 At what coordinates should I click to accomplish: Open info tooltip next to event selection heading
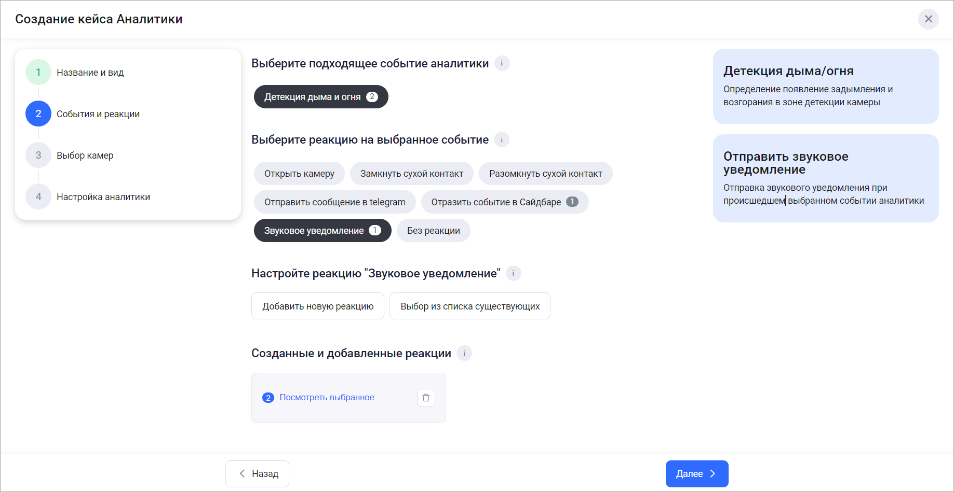[502, 63]
